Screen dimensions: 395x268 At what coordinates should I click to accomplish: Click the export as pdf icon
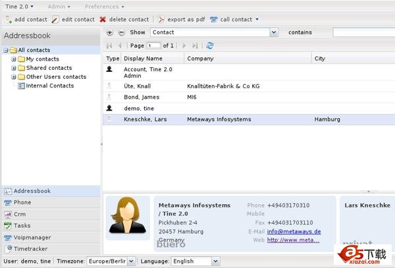pyautogui.click(x=162, y=20)
